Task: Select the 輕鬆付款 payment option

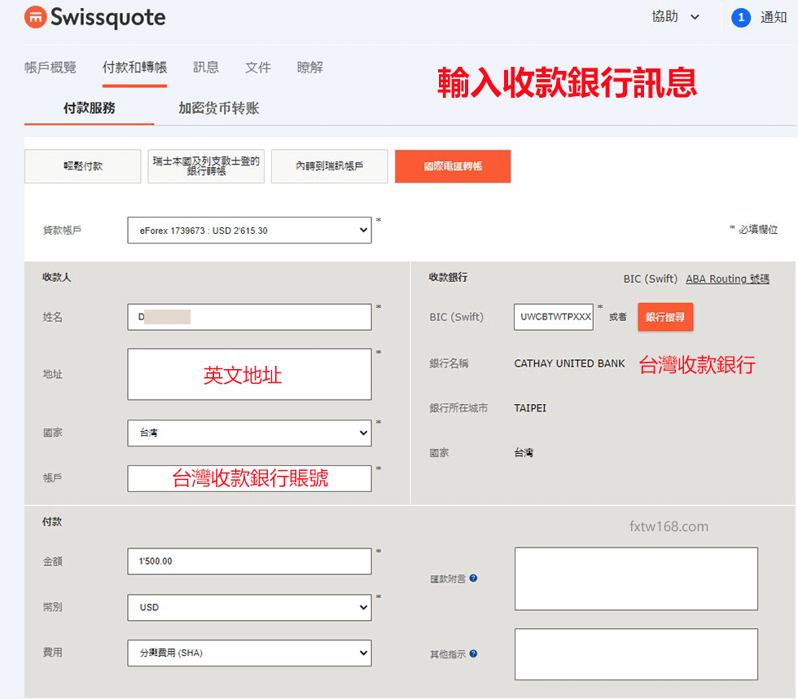Action: 82,165
